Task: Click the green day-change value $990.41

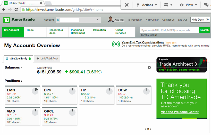Action: point(77,72)
